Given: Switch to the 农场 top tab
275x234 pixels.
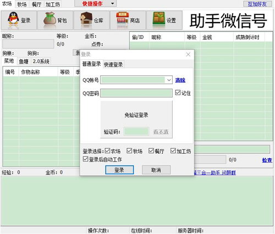Looking at the screenshot, I should (7, 4).
